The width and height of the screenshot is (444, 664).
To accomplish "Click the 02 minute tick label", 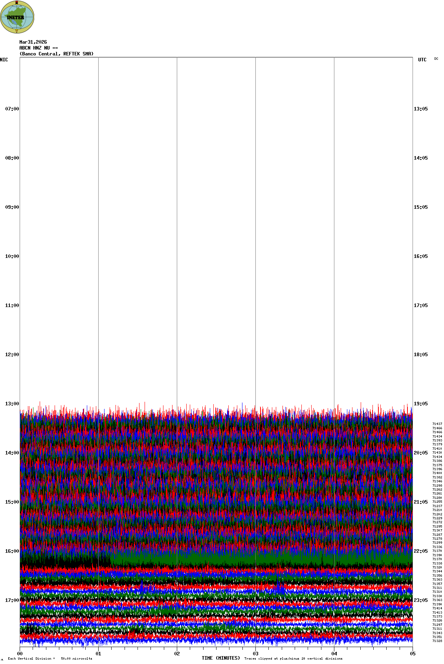I will 177,654.
